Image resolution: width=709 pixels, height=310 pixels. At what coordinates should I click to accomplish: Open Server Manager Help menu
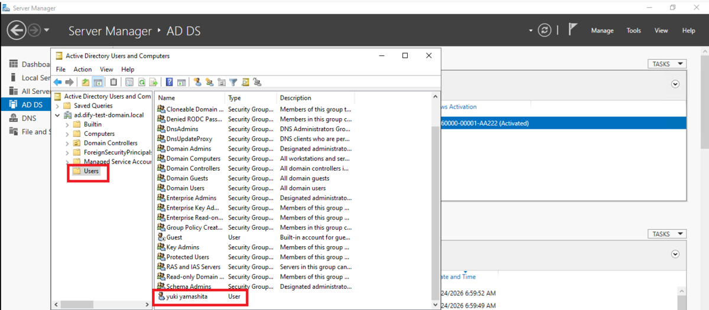click(x=688, y=31)
